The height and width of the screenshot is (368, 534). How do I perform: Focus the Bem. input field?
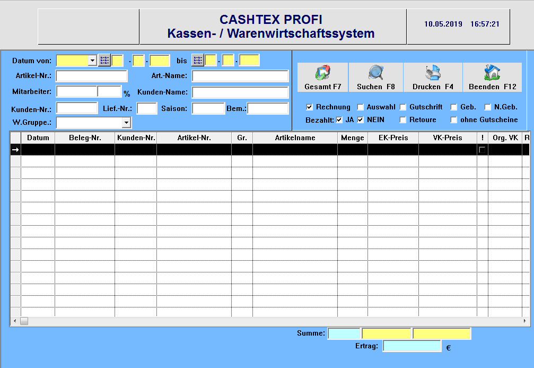click(268, 108)
